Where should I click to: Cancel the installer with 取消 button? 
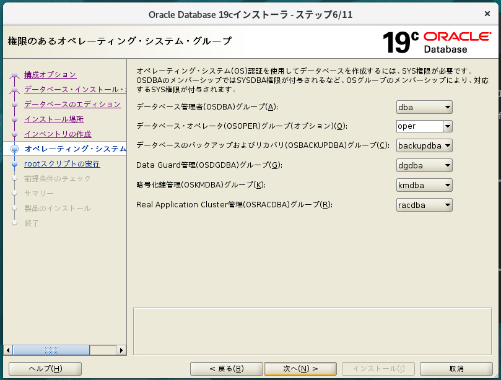456,369
